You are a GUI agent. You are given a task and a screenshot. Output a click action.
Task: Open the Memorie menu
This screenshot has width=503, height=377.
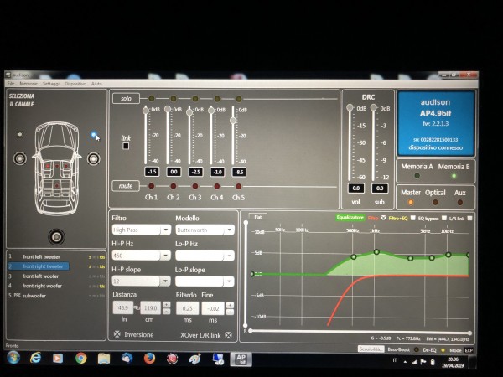[x=29, y=83]
